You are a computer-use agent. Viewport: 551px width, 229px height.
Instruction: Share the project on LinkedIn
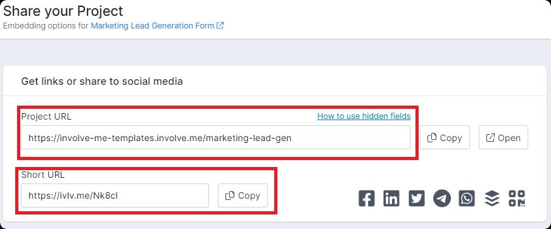click(391, 199)
